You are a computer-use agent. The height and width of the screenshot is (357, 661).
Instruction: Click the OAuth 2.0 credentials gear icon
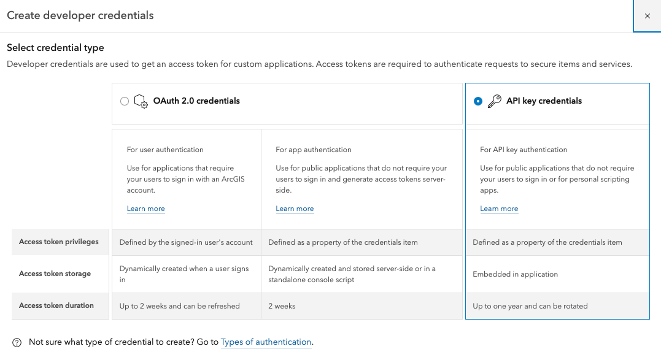coord(141,101)
